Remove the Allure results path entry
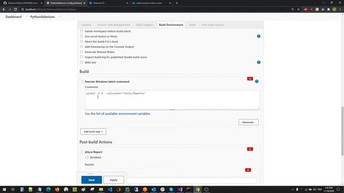Viewport: 344px width, 193px height. point(248,170)
